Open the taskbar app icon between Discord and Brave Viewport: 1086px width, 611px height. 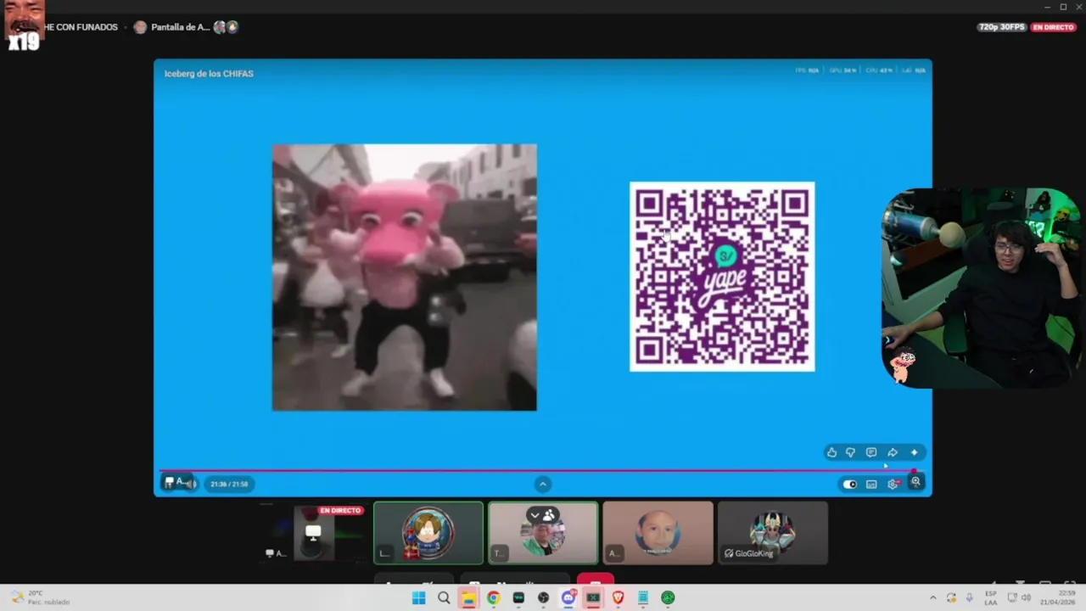[x=593, y=598]
